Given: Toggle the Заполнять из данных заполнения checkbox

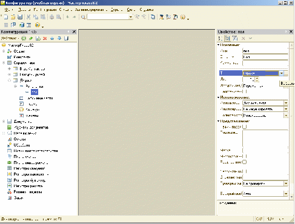Looking at the screenshot, I should (245, 171).
